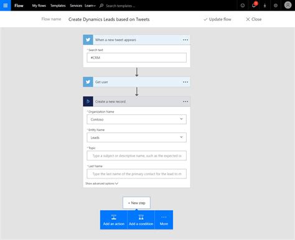The width and height of the screenshot is (295, 240).
Task: Choose Add a condition
Action: pyautogui.click(x=141, y=220)
